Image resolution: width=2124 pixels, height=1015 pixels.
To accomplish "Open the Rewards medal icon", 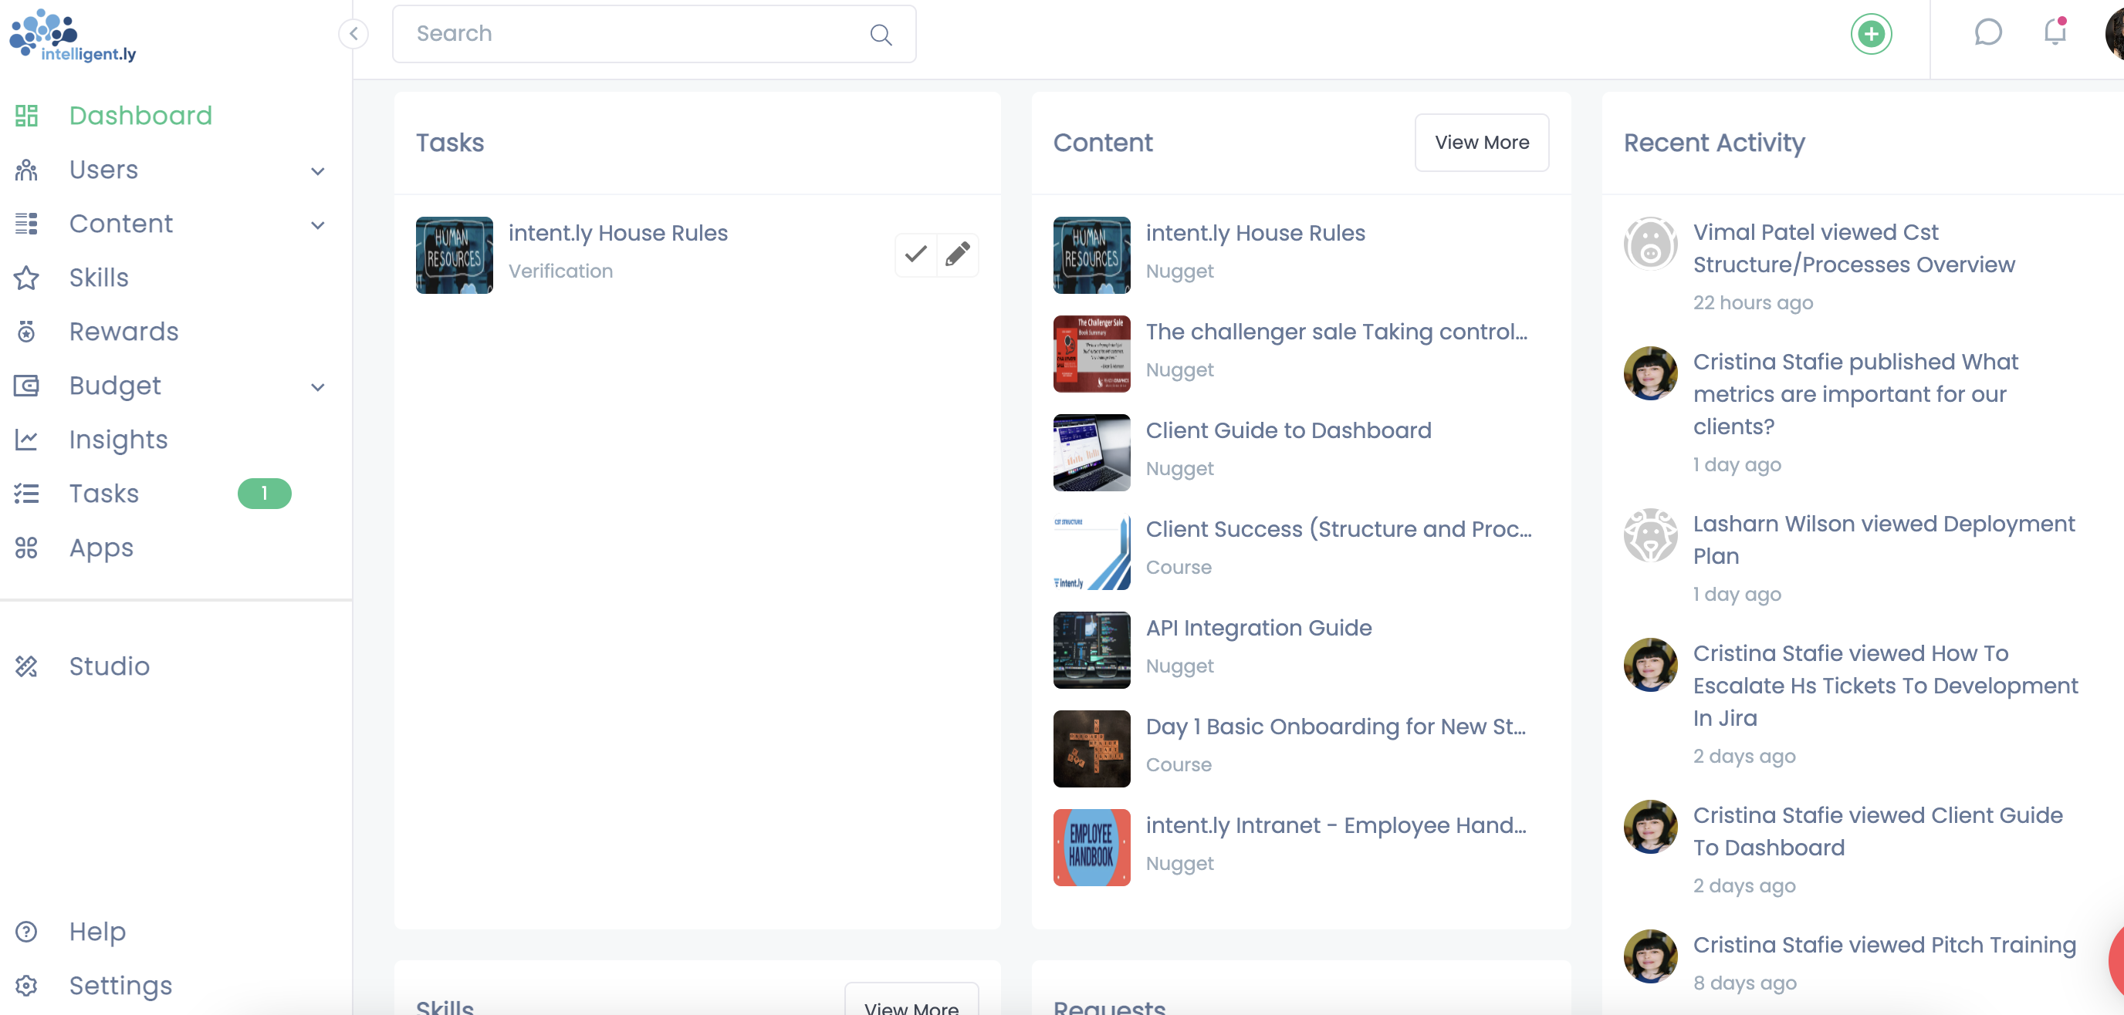I will (x=26, y=331).
